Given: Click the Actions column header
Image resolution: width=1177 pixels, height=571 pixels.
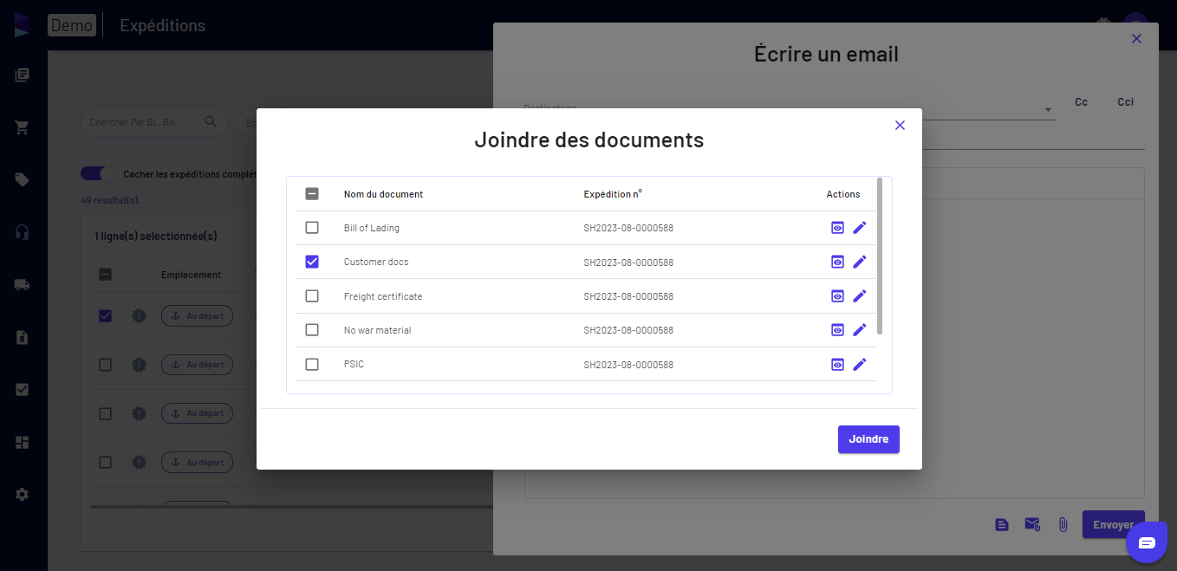Looking at the screenshot, I should coord(843,194).
